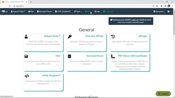Open the crown account dropdown
175x98 pixels.
click(x=169, y=11)
